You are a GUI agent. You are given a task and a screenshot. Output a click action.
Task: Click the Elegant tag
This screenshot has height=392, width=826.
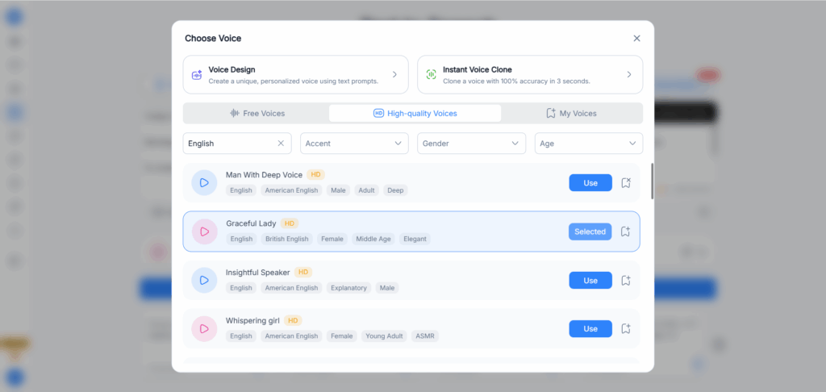coord(415,239)
